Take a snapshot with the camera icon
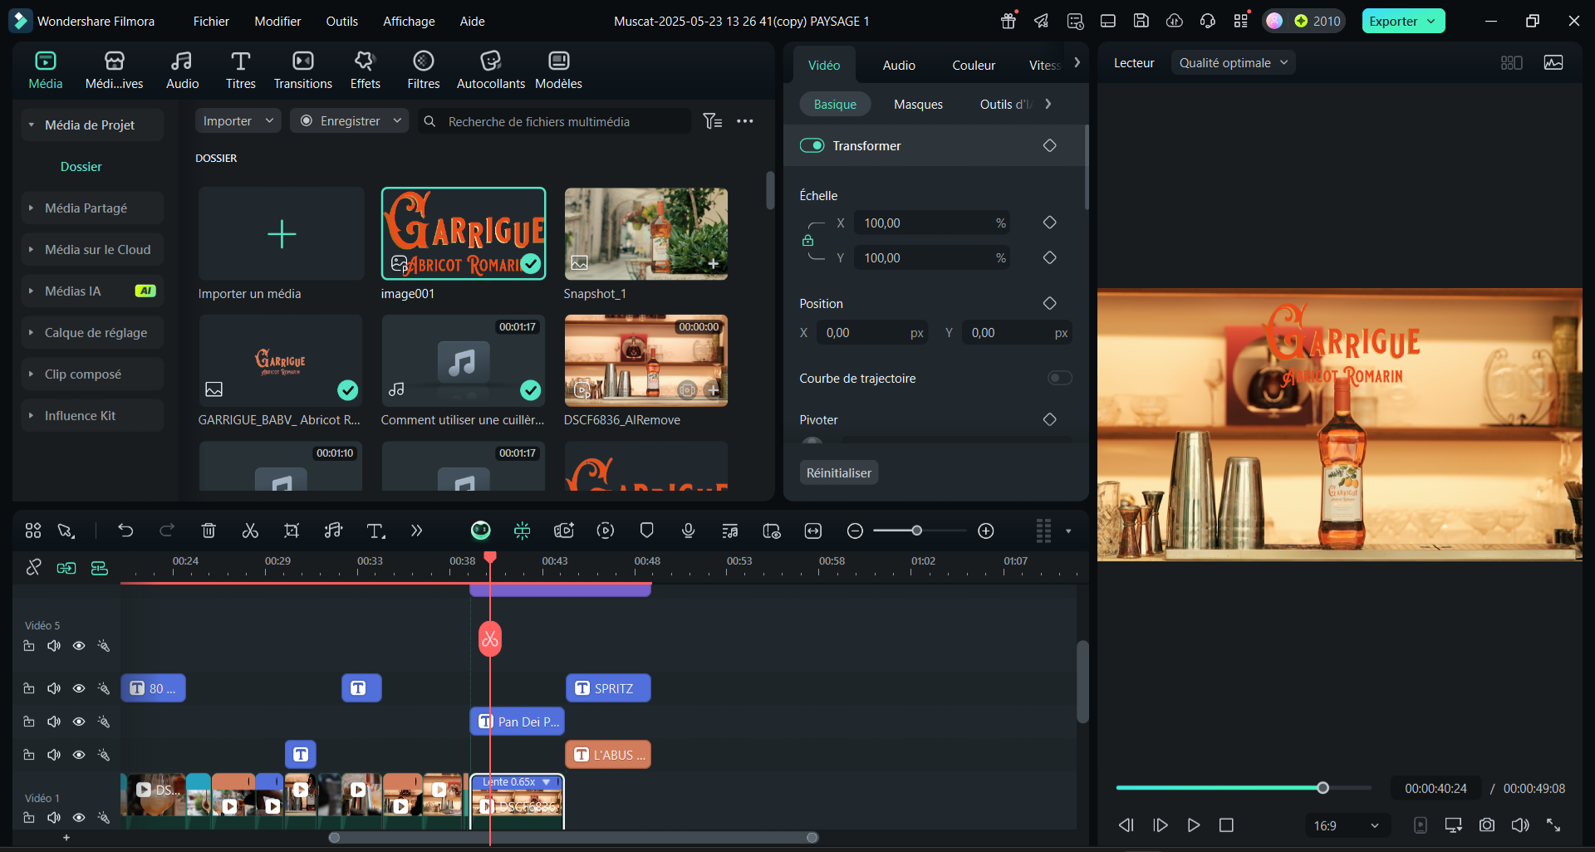This screenshot has height=852, width=1595. click(x=1487, y=825)
